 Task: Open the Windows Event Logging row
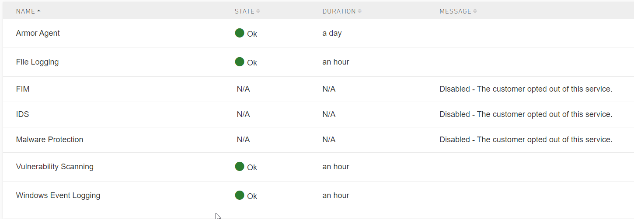pos(58,195)
